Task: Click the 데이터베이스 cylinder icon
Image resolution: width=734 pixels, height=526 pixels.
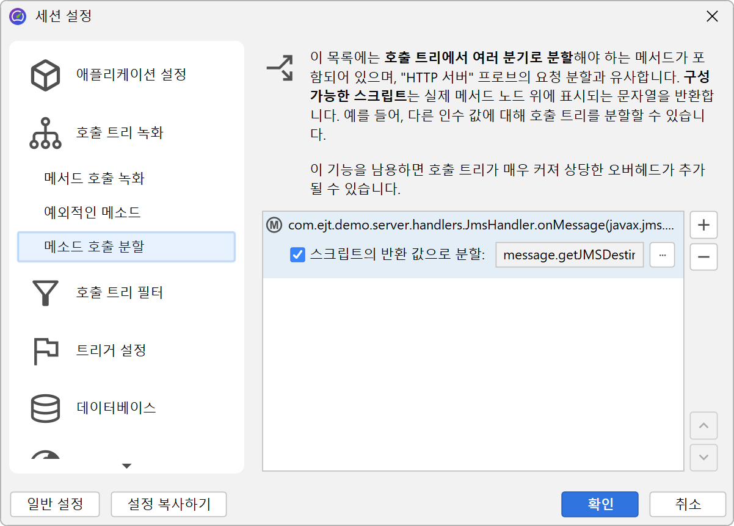Action: click(x=45, y=408)
